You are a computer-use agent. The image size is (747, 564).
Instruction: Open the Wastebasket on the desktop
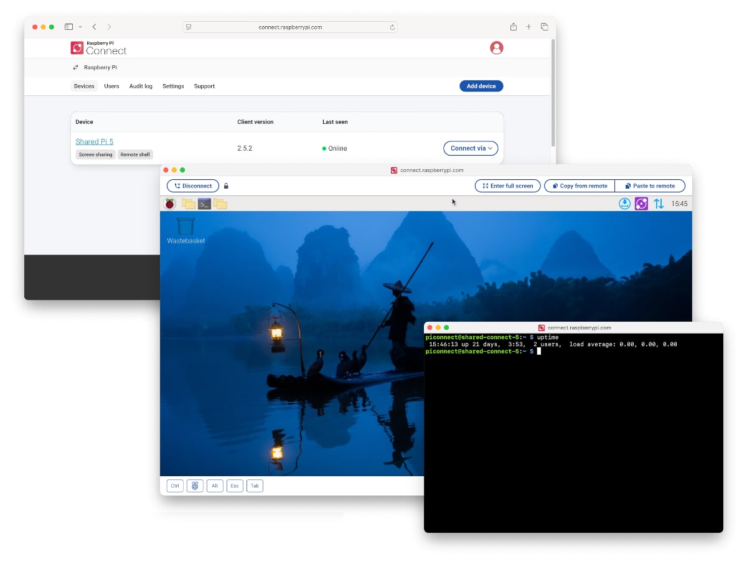[186, 227]
